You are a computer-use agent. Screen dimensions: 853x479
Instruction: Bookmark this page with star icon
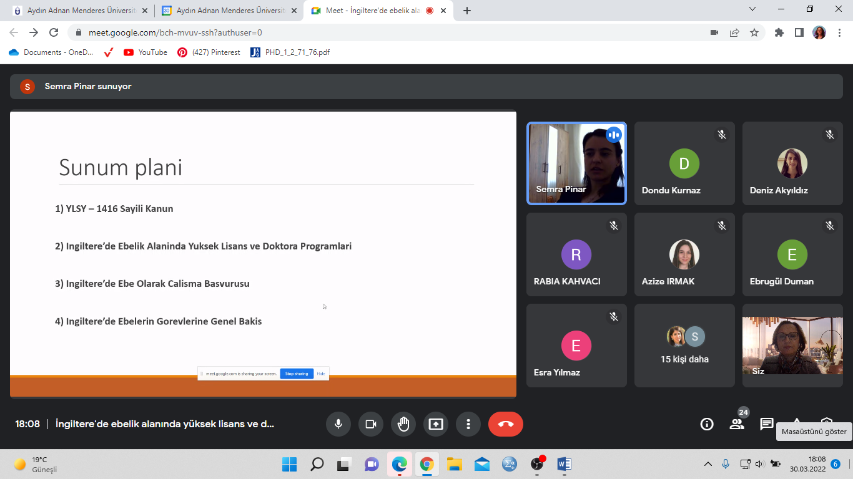754,32
